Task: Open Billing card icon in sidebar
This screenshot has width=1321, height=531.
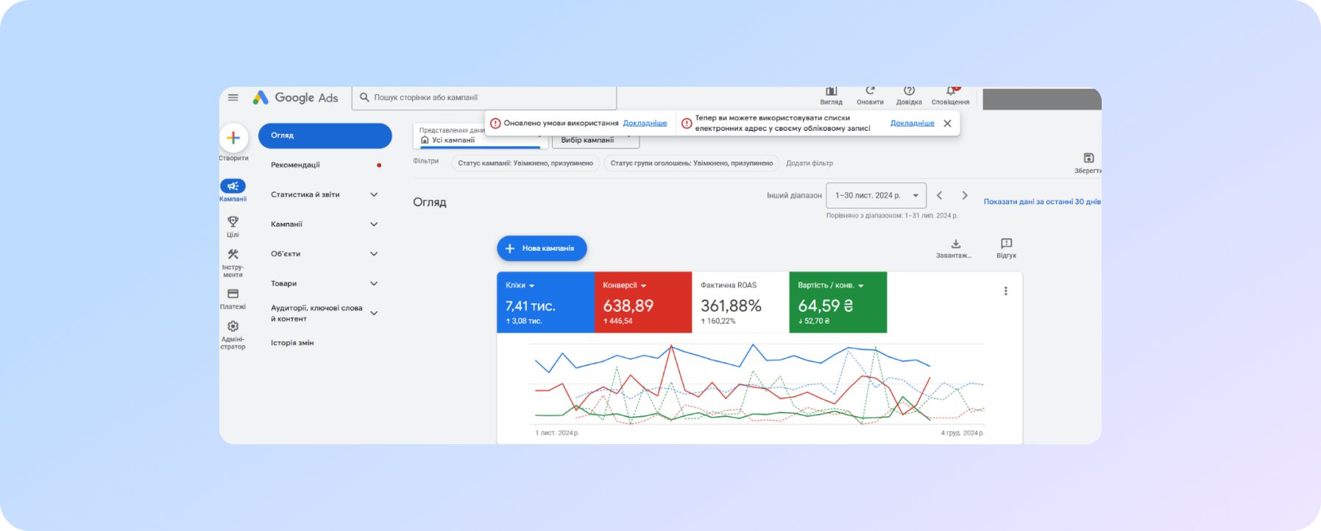Action: pyautogui.click(x=233, y=294)
